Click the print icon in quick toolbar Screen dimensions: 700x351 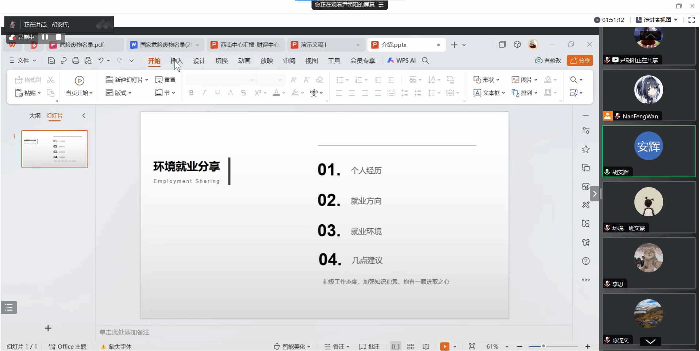coord(76,61)
